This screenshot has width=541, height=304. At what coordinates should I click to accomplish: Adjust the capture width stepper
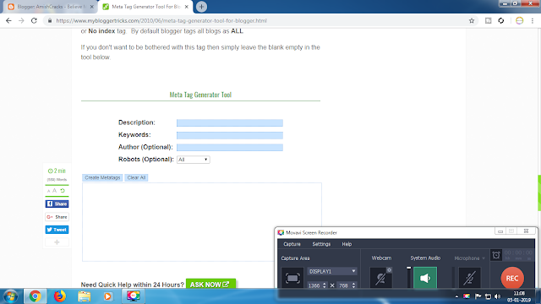point(324,285)
